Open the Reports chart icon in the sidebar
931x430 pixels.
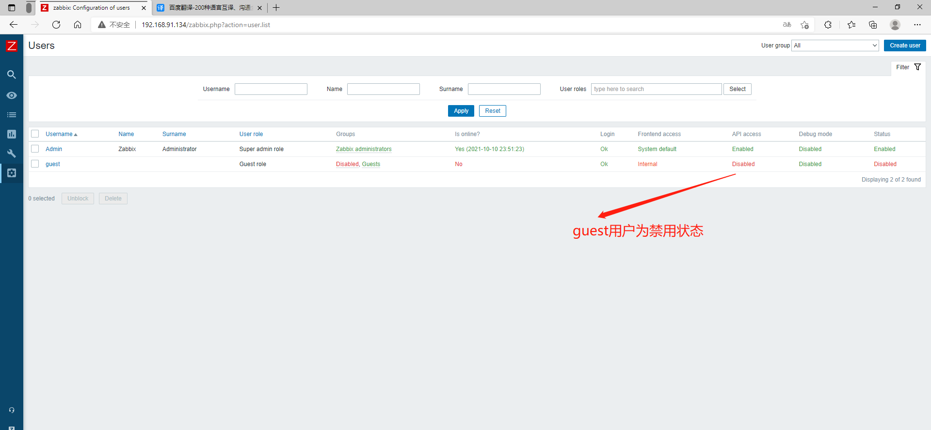12,134
